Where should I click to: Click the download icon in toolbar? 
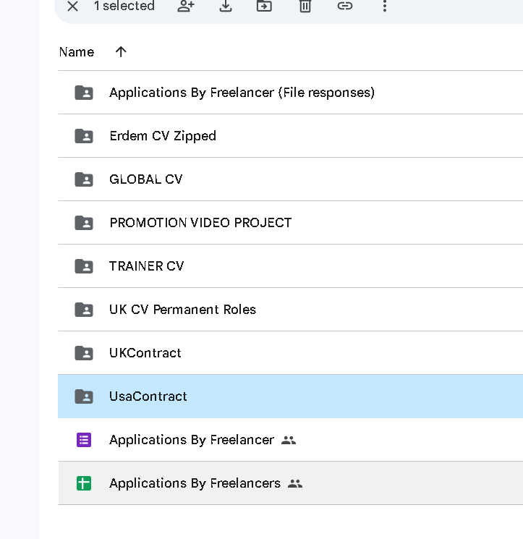coord(226,6)
